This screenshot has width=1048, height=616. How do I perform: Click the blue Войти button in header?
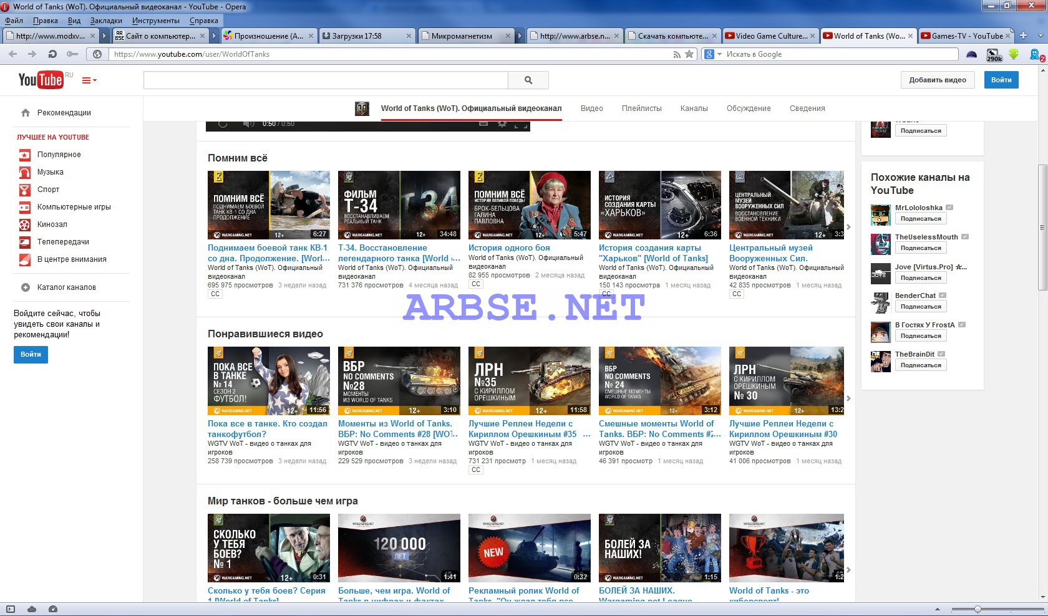(x=1001, y=80)
